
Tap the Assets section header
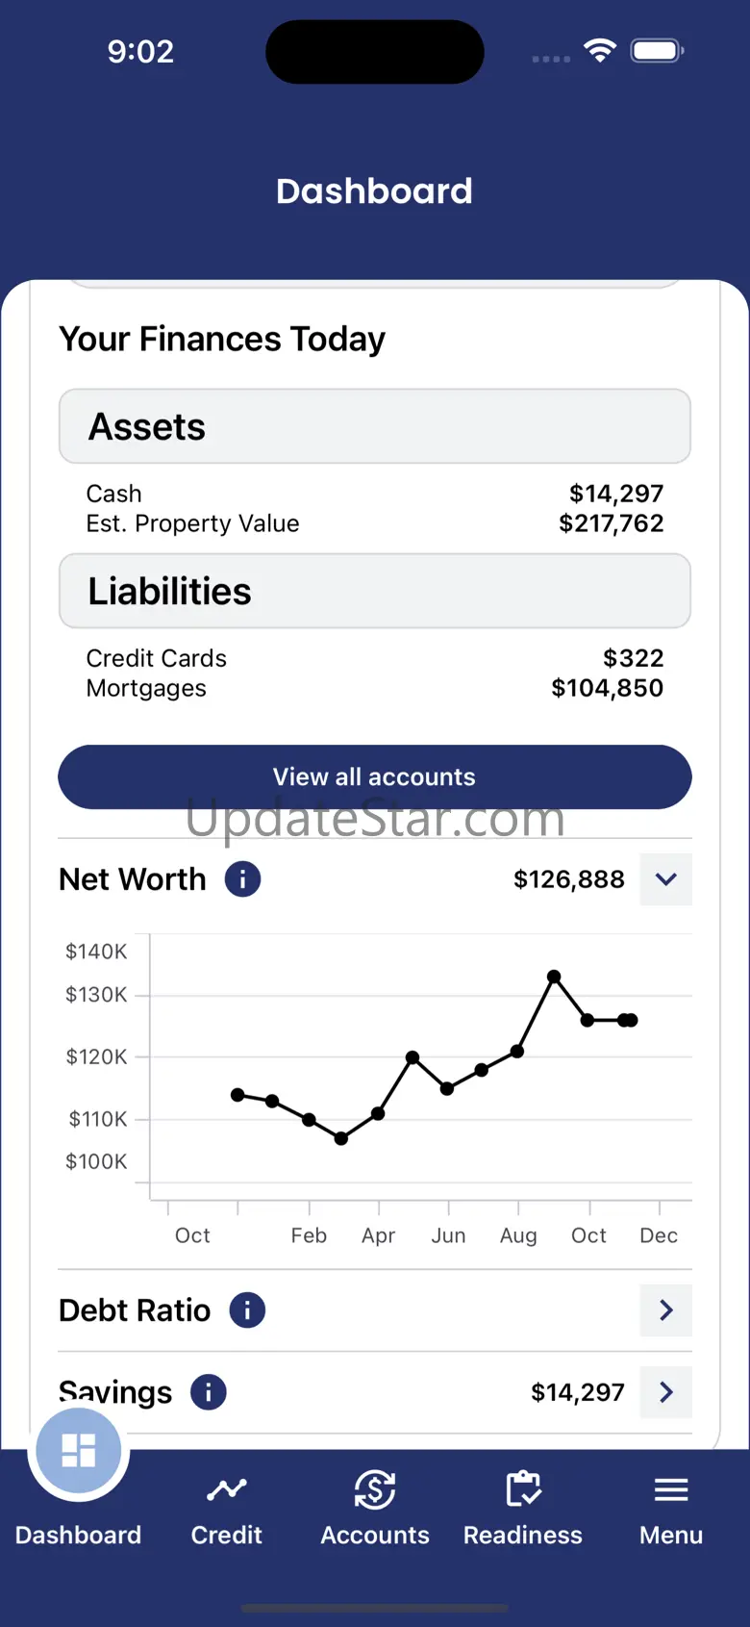click(375, 426)
